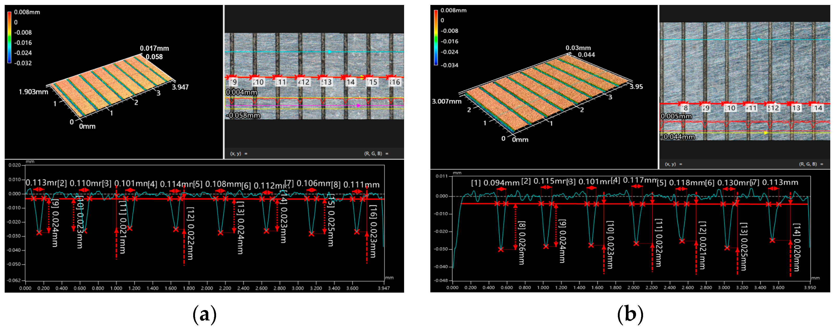Click cyan line arrow in panel (b) image
836x329 pixels.
[759, 40]
